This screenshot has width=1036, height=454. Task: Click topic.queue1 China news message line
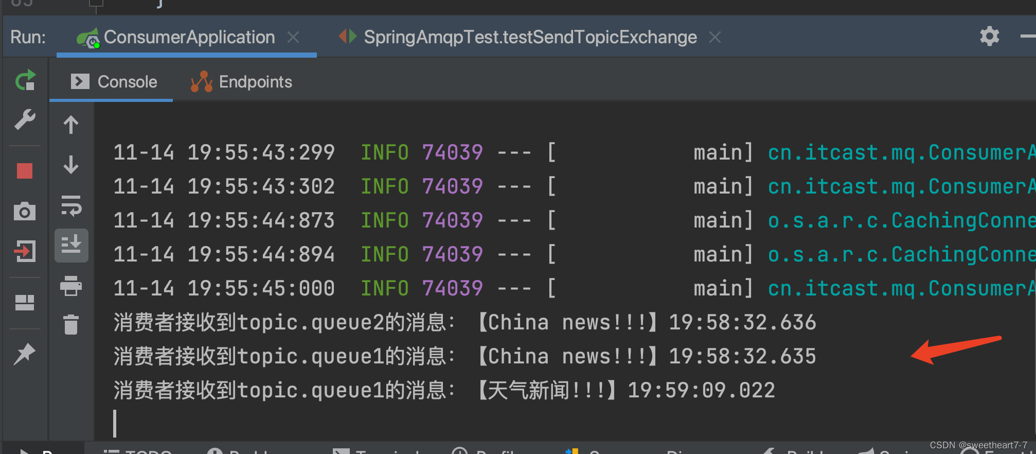[465, 356]
